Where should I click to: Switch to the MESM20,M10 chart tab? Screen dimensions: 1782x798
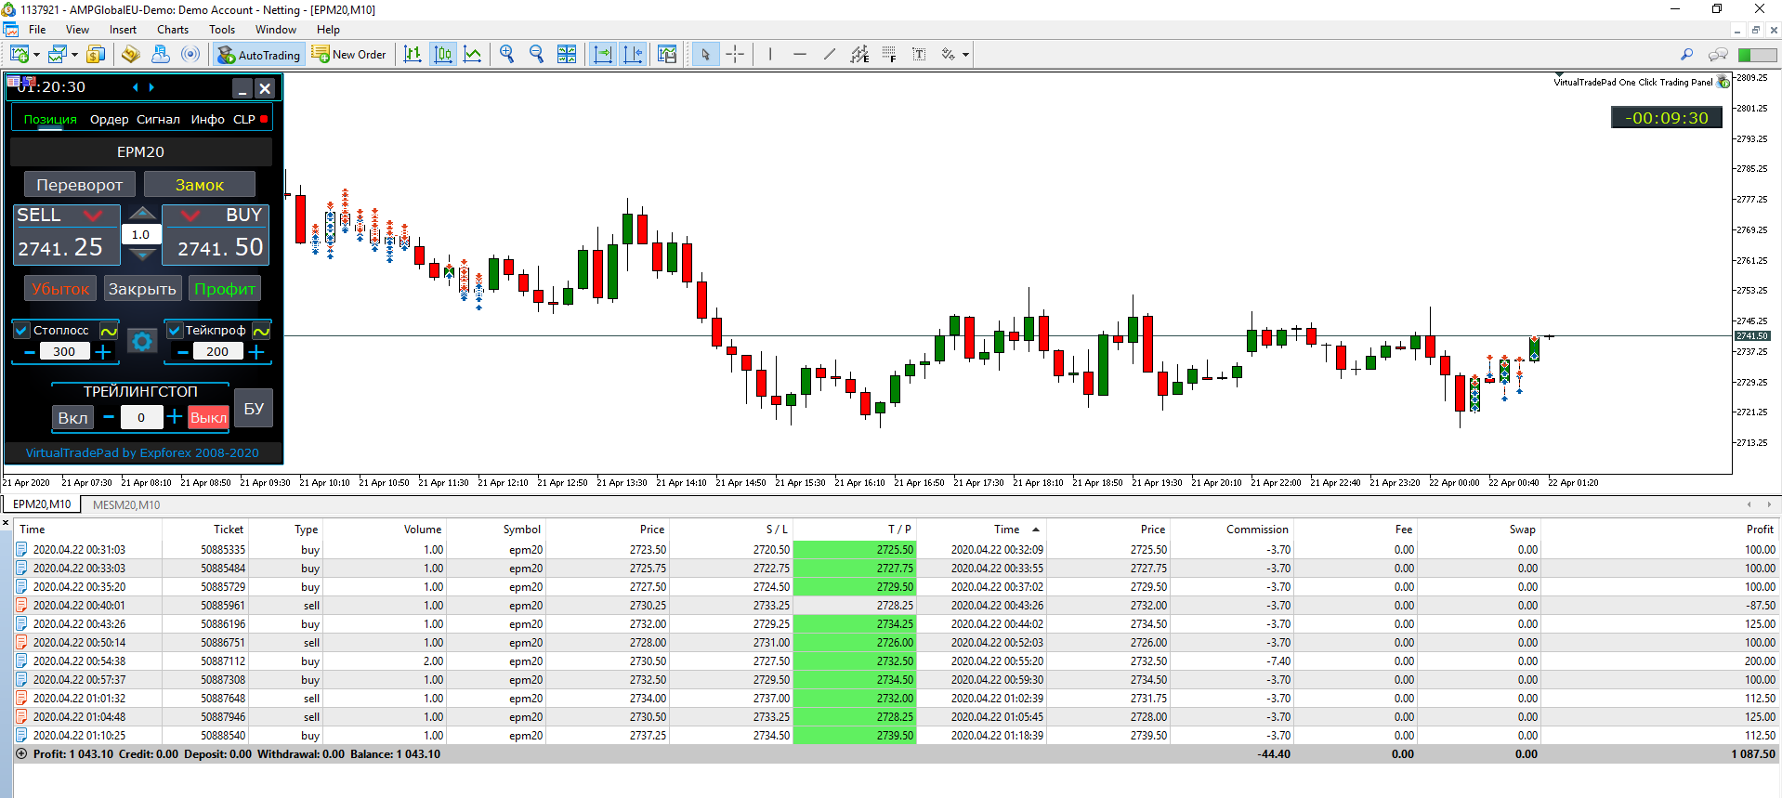pos(126,504)
